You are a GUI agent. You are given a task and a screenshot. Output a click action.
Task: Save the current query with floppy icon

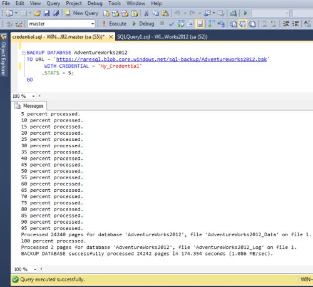point(46,13)
